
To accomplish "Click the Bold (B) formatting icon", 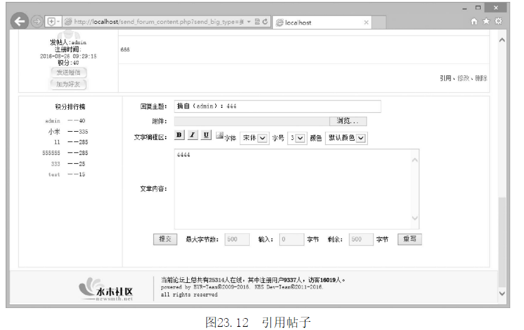I will [x=179, y=136].
